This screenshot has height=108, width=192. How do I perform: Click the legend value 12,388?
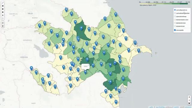[x=148, y=2]
